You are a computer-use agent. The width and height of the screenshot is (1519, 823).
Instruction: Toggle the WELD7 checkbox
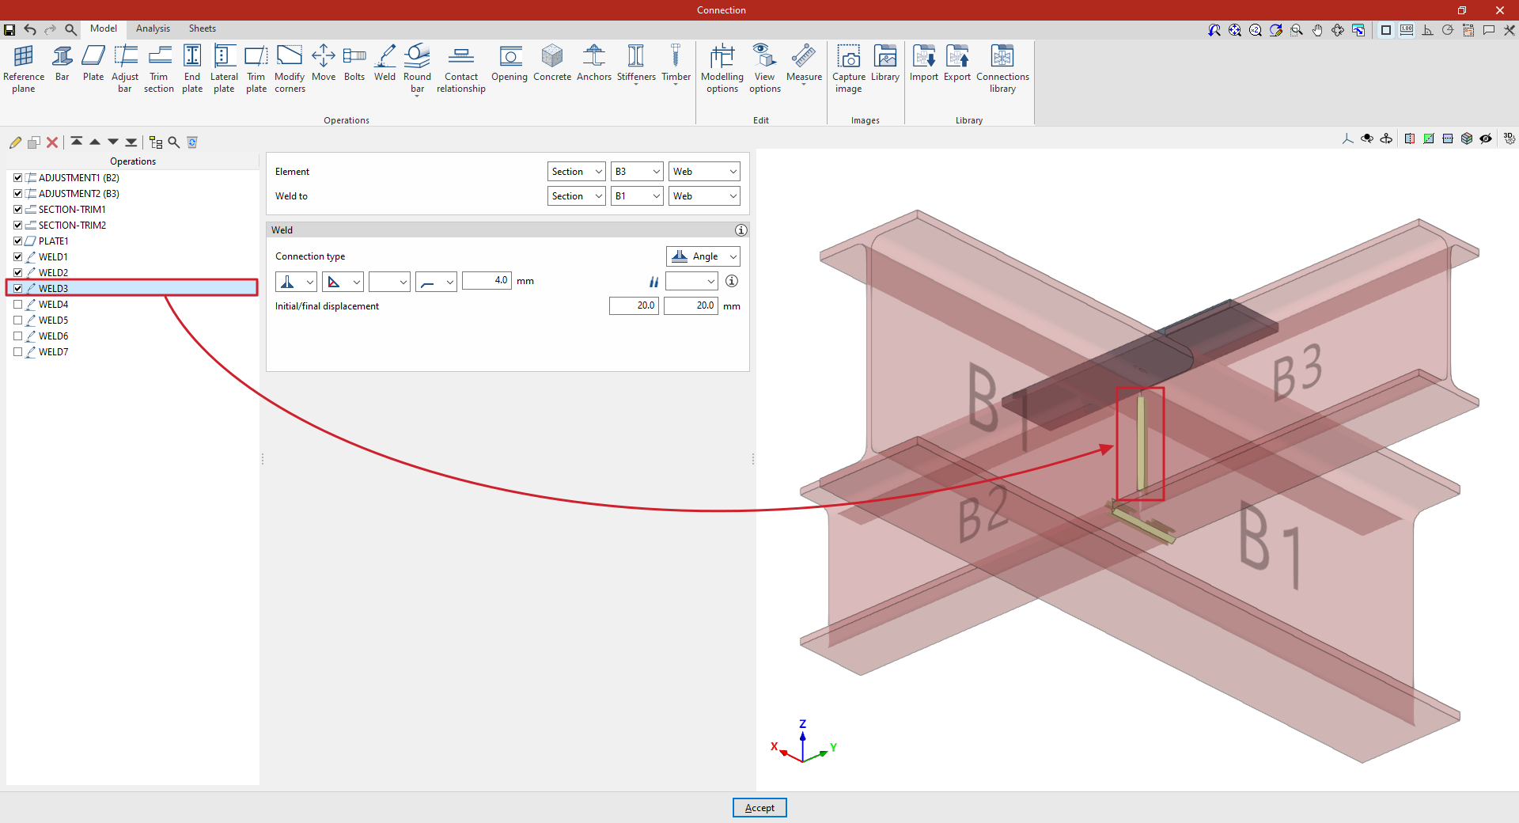click(x=18, y=352)
